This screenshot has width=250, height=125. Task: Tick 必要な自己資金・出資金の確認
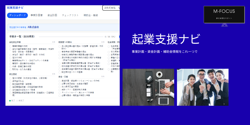click(x=59, y=84)
